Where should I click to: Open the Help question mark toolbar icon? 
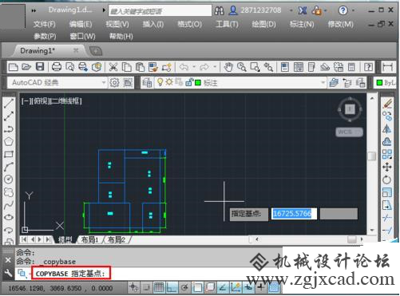tap(368, 67)
